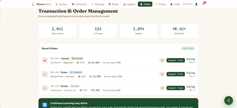Click Farmer share: 81% text
237x108 pixels.
[111, 90]
